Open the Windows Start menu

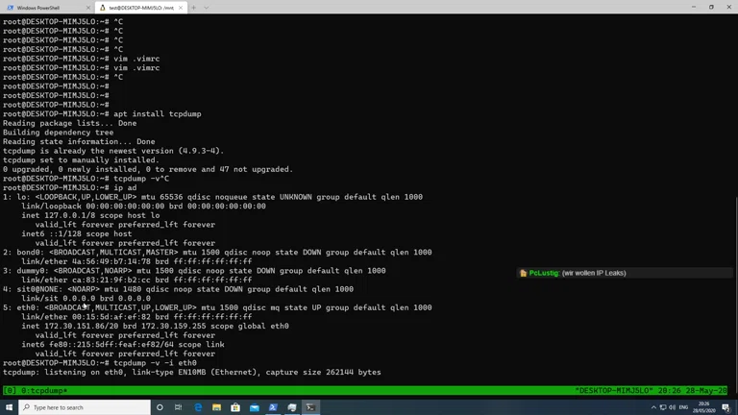point(9,407)
